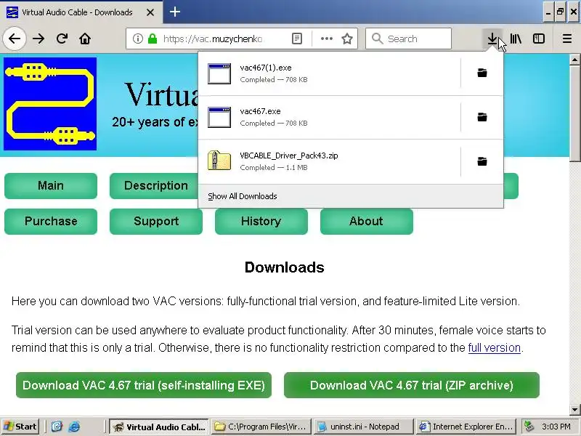Open containing folder for vac467.exe
The image size is (581, 436).
(x=482, y=117)
